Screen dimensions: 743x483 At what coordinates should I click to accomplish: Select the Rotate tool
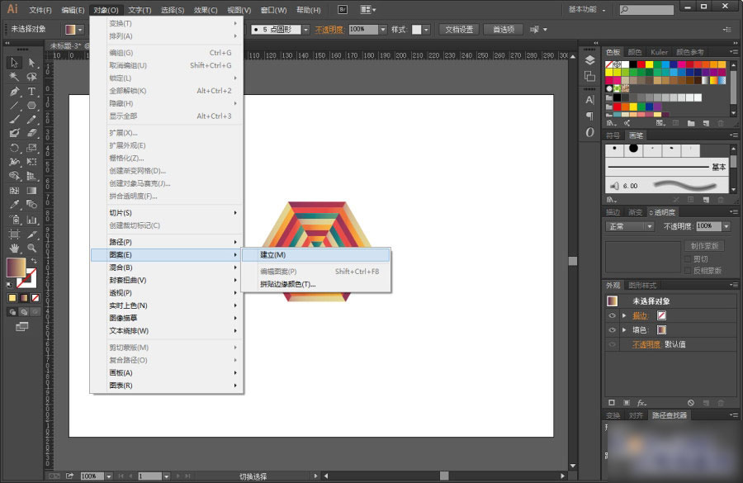coord(14,148)
